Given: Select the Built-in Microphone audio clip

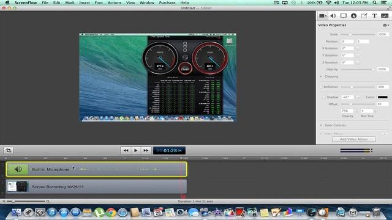Looking at the screenshot, I should pos(97,169).
